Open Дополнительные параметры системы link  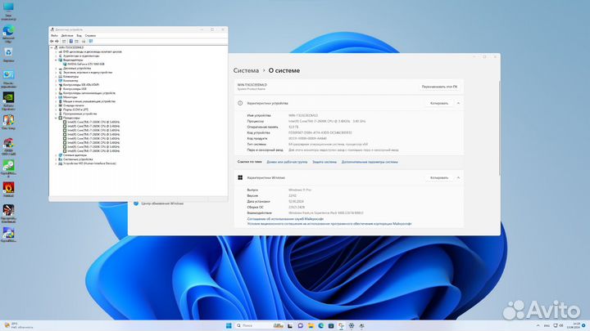click(x=370, y=162)
